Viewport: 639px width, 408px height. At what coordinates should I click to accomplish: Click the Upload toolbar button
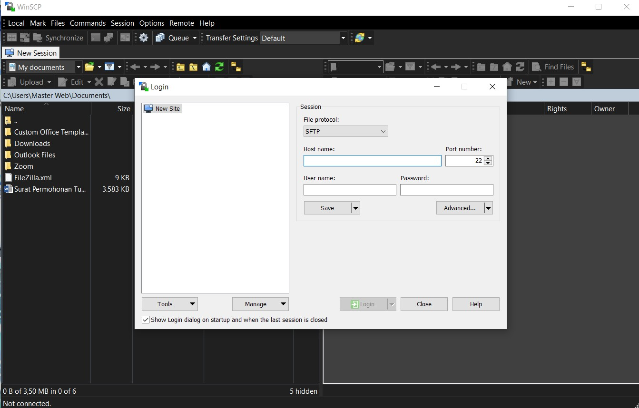tap(26, 82)
